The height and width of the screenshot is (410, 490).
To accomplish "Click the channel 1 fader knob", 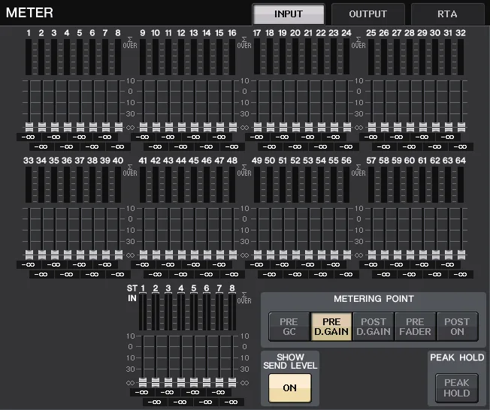I will 29,128.
